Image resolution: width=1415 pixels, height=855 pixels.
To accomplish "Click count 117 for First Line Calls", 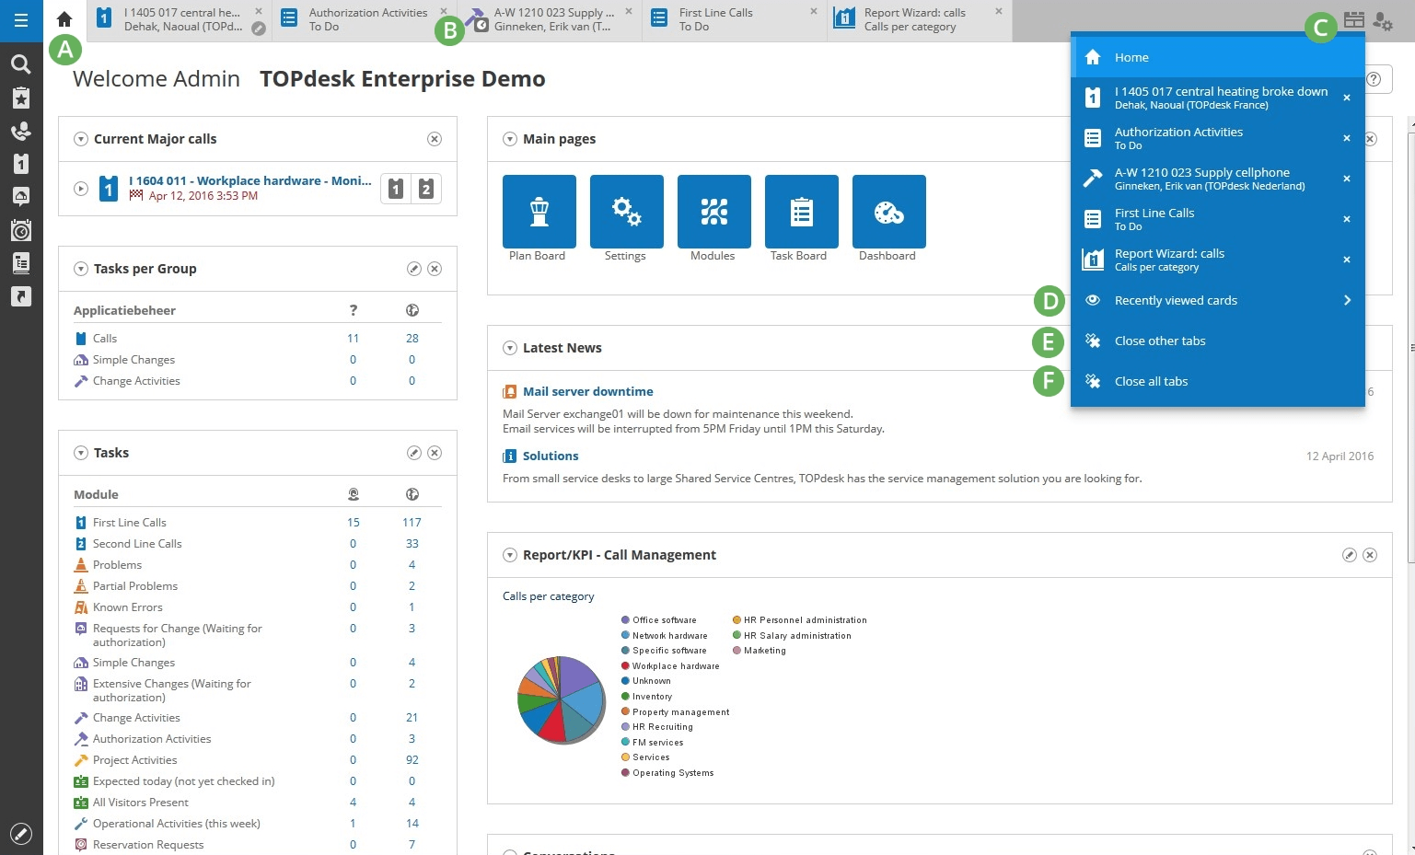I will pyautogui.click(x=412, y=523).
